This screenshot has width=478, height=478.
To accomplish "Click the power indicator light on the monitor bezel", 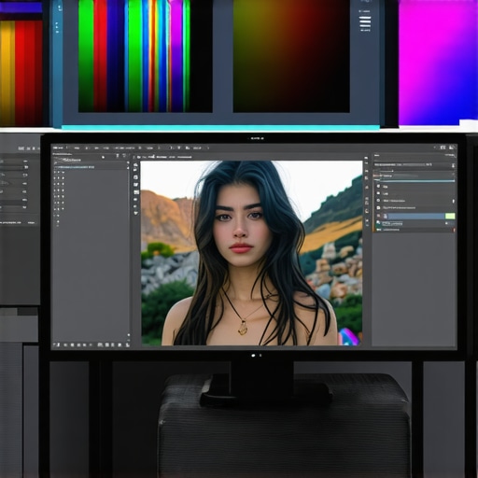I will [x=253, y=355].
